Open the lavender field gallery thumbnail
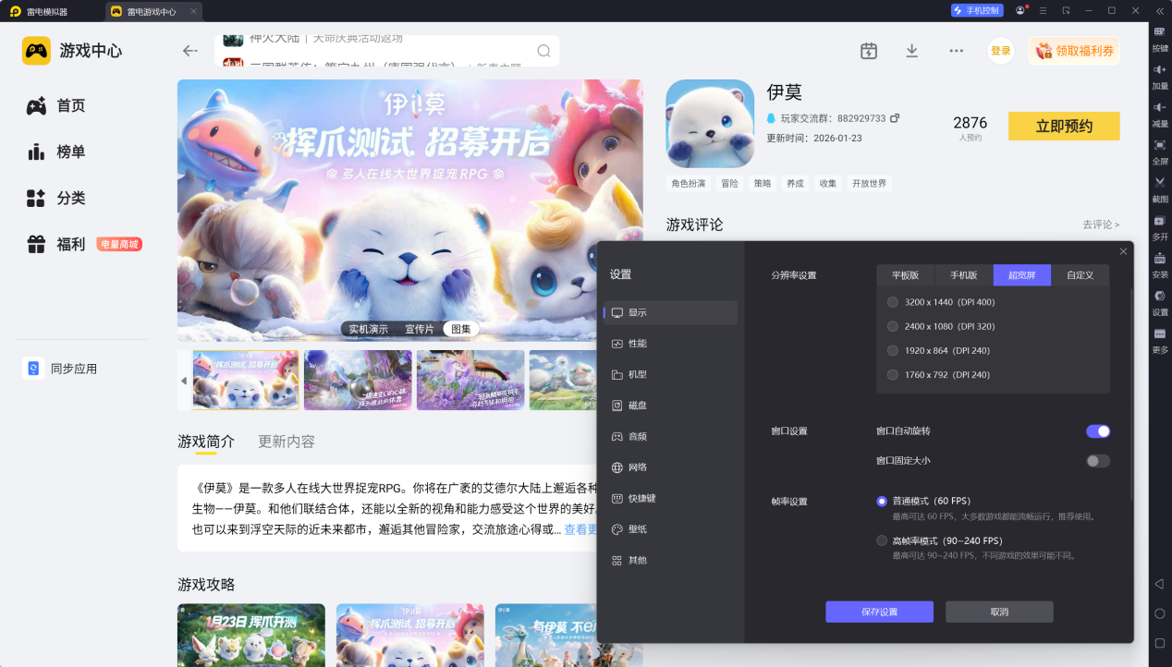1172x667 pixels. point(470,381)
